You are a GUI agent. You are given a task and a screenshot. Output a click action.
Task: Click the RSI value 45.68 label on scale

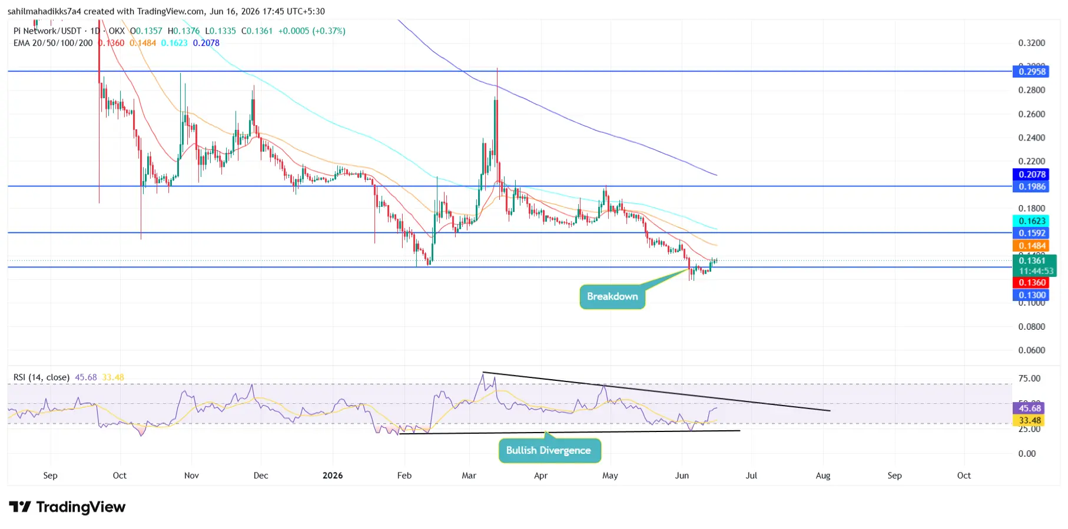point(1030,408)
